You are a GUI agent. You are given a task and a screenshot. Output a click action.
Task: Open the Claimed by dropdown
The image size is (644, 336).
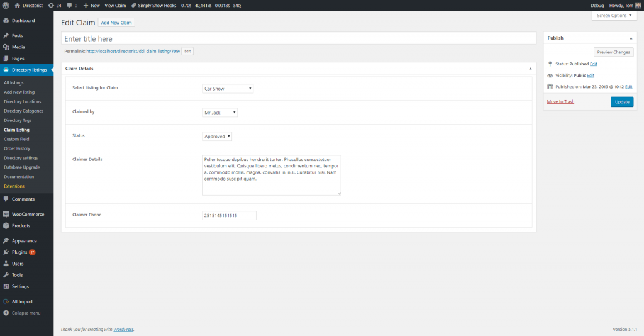220,112
